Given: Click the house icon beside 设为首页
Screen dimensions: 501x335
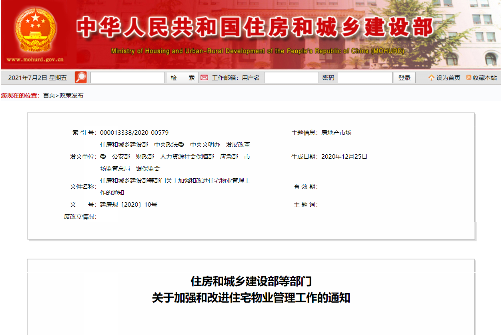Looking at the screenshot, I should click(431, 78).
